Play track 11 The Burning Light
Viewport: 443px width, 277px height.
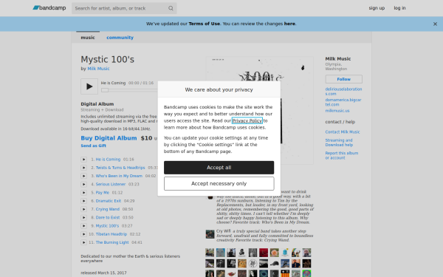83,242
